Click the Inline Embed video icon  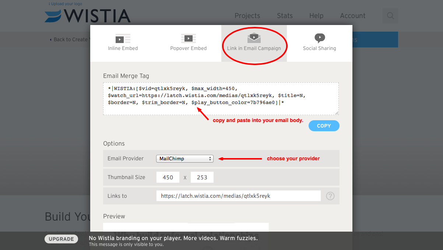tap(123, 39)
